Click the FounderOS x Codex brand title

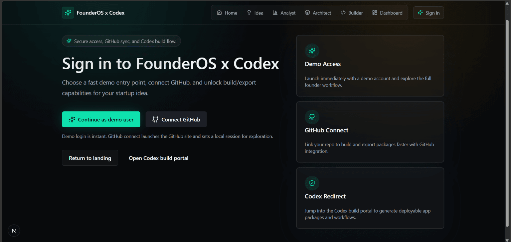tap(100, 13)
